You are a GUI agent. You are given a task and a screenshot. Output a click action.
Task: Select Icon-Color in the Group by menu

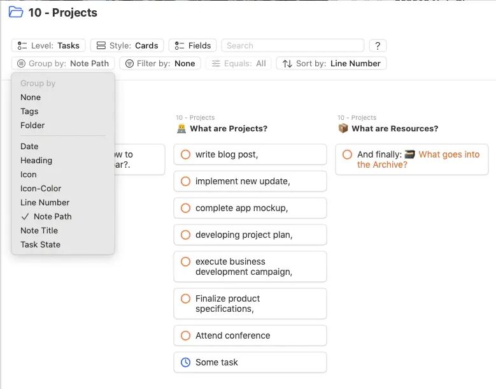[62, 188]
